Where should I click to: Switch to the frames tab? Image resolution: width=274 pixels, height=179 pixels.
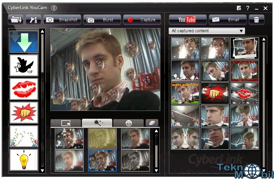click(66, 123)
